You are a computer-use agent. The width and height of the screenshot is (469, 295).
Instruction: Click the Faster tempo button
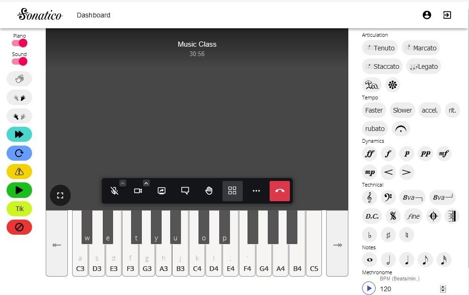click(374, 110)
